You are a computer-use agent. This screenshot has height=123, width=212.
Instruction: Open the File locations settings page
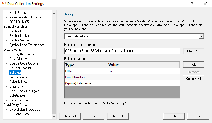point(18,77)
